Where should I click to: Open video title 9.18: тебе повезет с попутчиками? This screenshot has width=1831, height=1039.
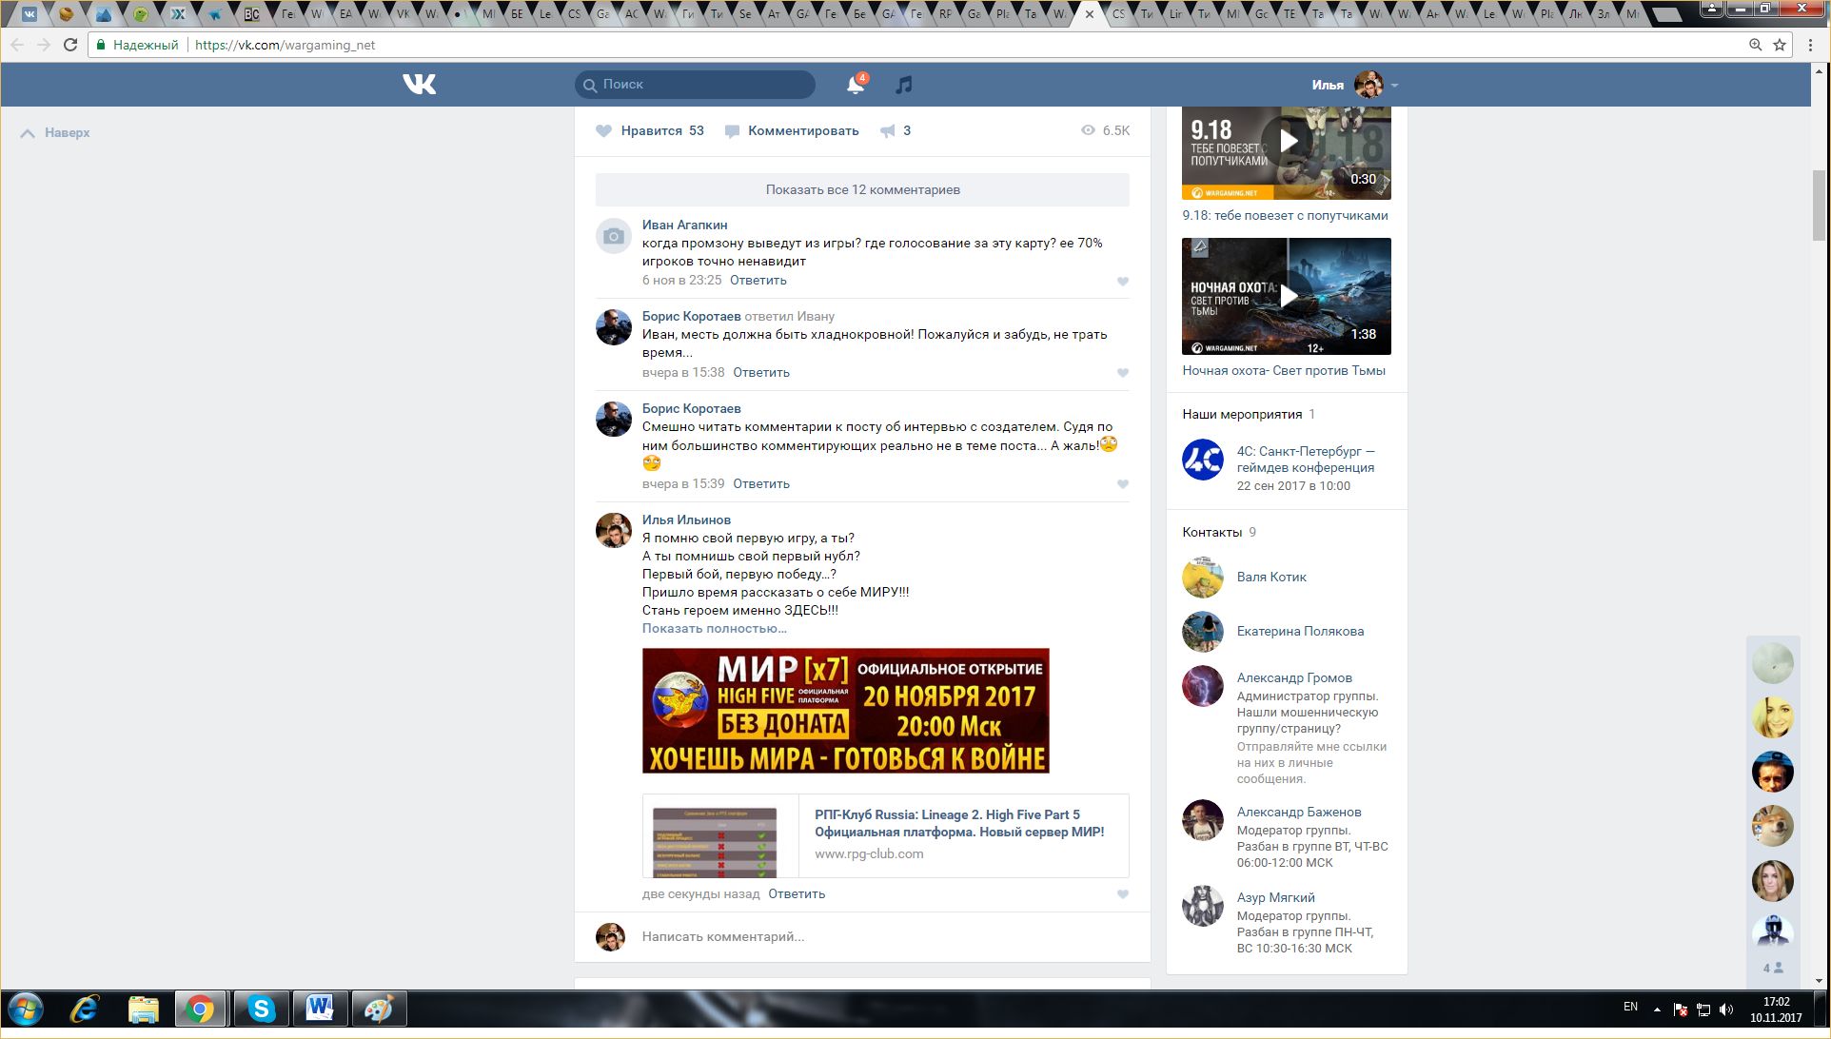click(x=1285, y=216)
